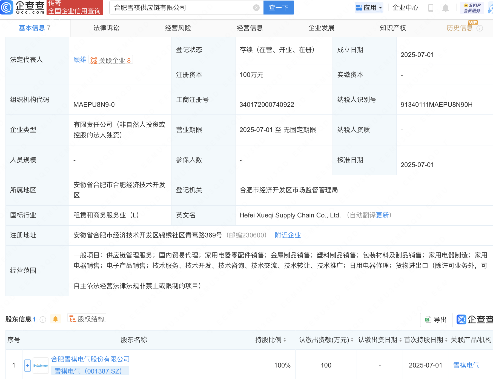493x379 pixels.
Task: Clear search box using the x icon
Action: click(x=256, y=8)
